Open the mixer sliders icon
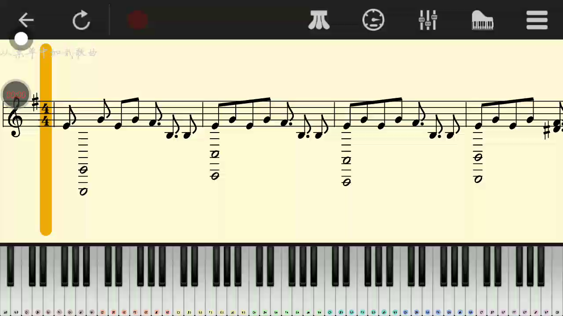The width and height of the screenshot is (563, 316). 428,20
